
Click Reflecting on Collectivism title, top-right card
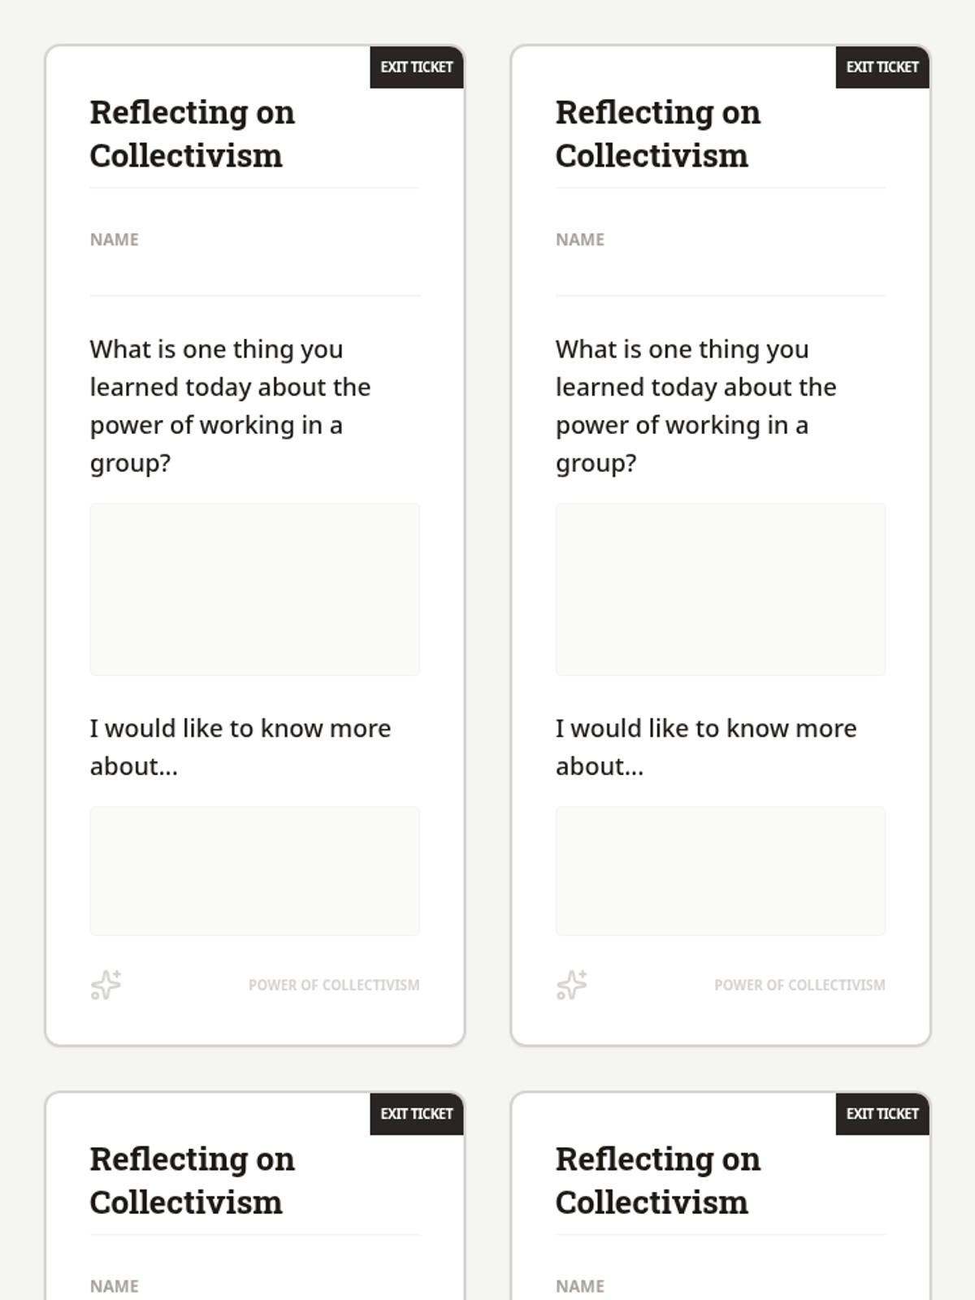(658, 134)
